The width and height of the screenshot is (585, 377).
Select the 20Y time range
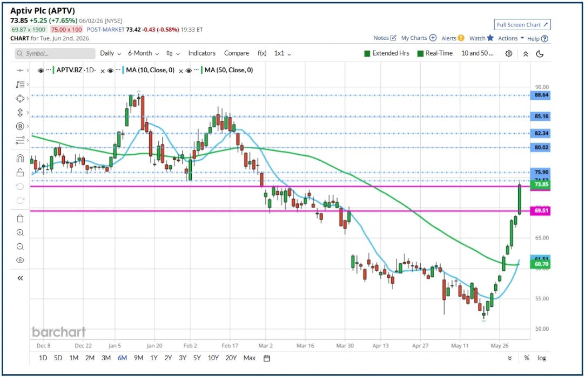[x=231, y=358]
